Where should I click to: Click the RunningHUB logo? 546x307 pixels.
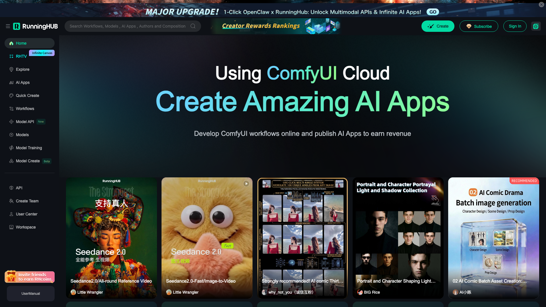tap(36, 26)
